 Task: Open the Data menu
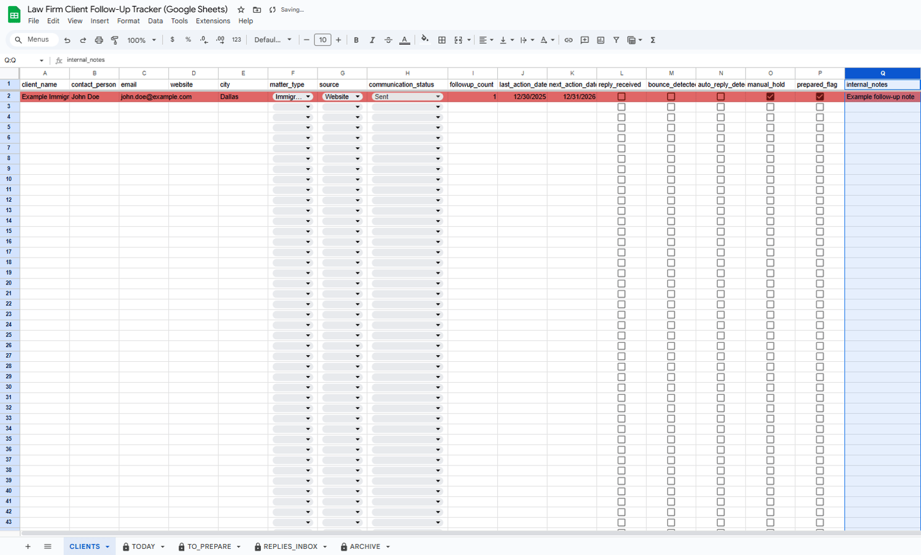click(155, 21)
